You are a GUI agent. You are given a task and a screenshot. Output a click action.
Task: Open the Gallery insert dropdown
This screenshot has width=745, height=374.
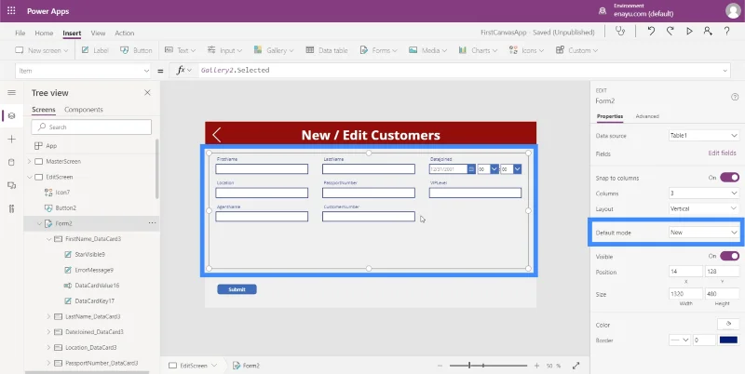(273, 50)
